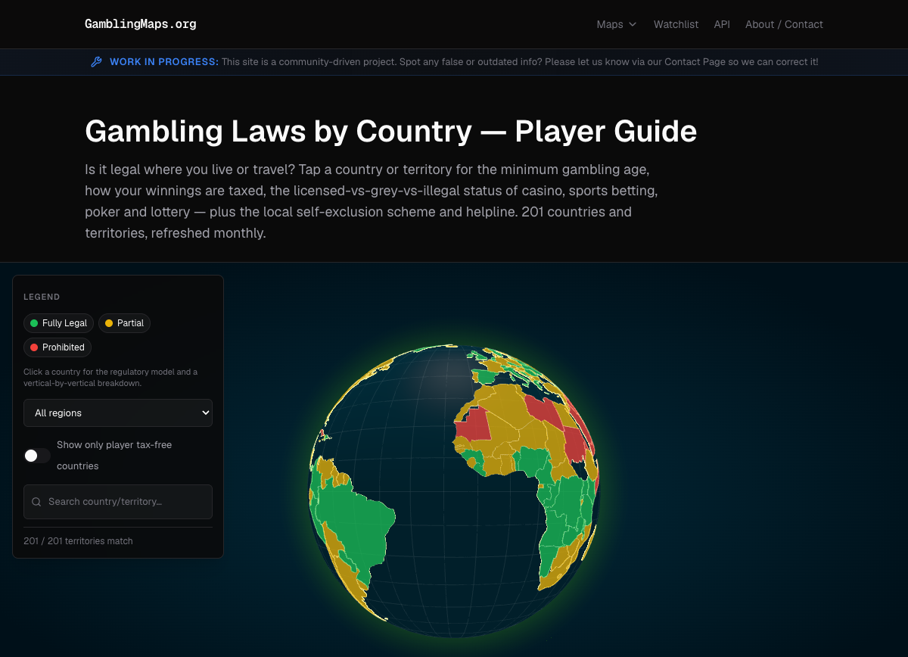
Task: Go to the API page
Action: (722, 24)
